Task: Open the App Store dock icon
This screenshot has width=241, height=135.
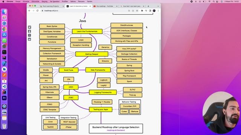Action: 4,35
